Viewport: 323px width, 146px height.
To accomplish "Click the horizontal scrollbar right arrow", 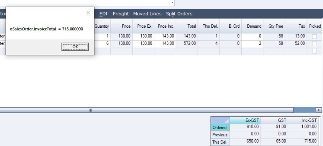I will (x=319, y=110).
